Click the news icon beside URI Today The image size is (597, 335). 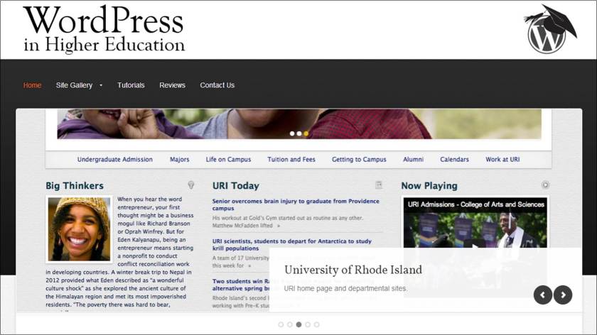point(378,185)
